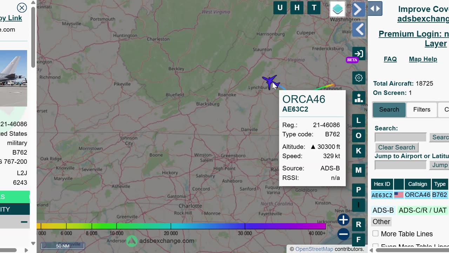Click the M map button

(358, 170)
